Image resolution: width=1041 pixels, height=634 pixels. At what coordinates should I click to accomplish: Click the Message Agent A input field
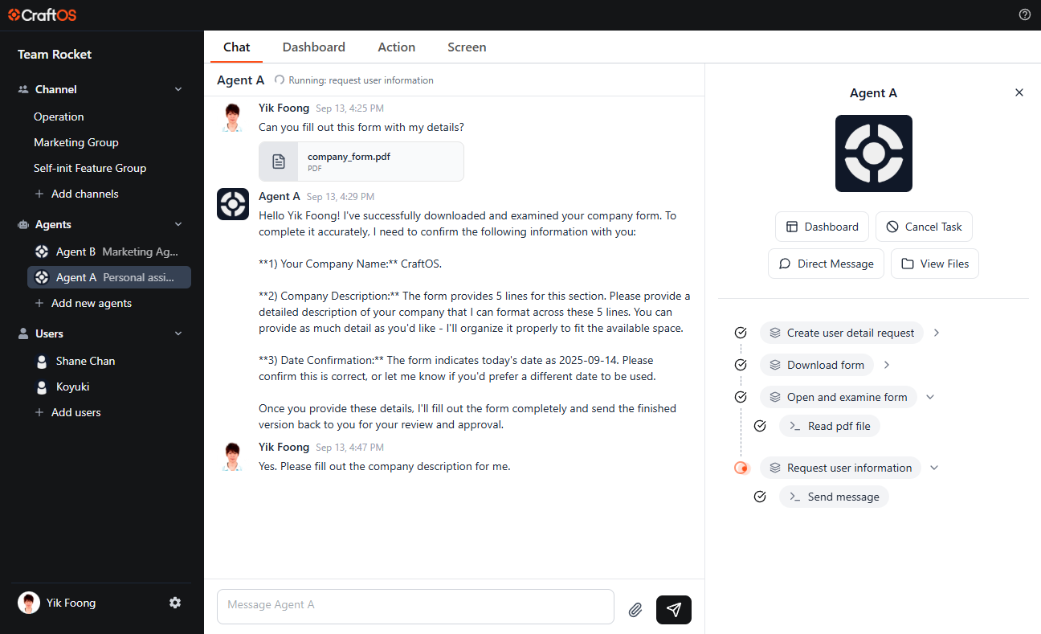point(414,605)
